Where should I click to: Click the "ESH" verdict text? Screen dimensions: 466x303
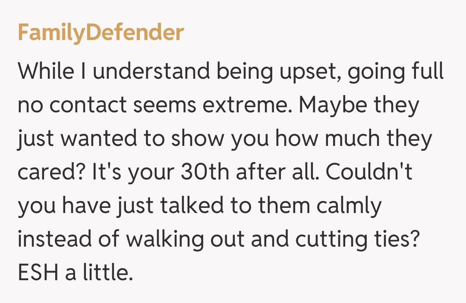38,273
